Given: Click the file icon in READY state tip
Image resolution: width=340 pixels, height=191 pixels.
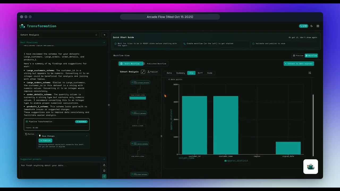Looking at the screenshot, I should click(x=116, y=44).
